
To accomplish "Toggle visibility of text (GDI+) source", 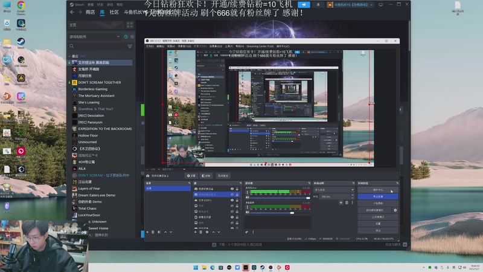I will 232,200.
